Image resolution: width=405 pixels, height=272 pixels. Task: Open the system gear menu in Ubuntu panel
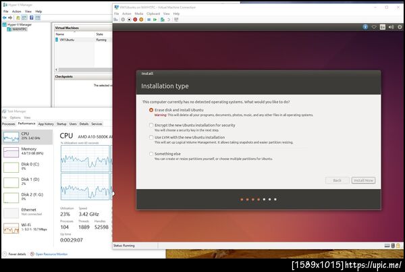pos(400,27)
